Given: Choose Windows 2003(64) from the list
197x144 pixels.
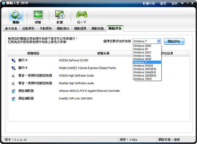Looking at the screenshot, I should tap(147, 69).
